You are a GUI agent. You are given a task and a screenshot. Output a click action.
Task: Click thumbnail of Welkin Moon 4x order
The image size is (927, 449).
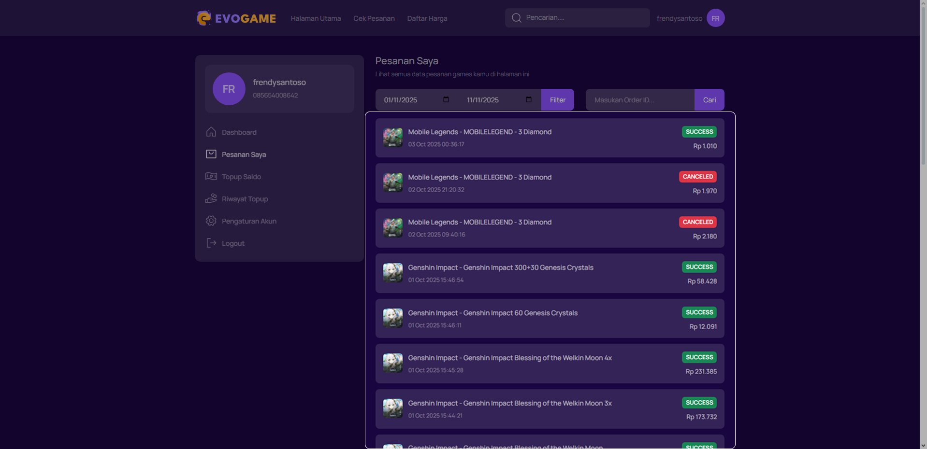pos(392,363)
